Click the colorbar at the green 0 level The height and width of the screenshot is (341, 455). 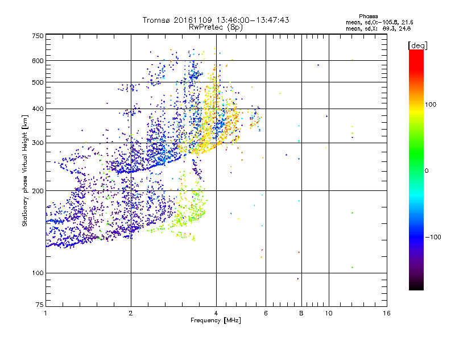416,170
